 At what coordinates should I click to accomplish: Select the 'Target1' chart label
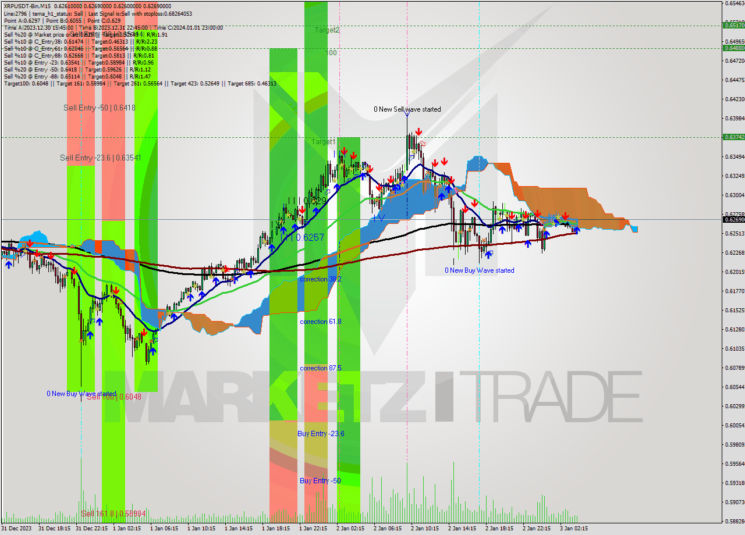click(x=323, y=142)
